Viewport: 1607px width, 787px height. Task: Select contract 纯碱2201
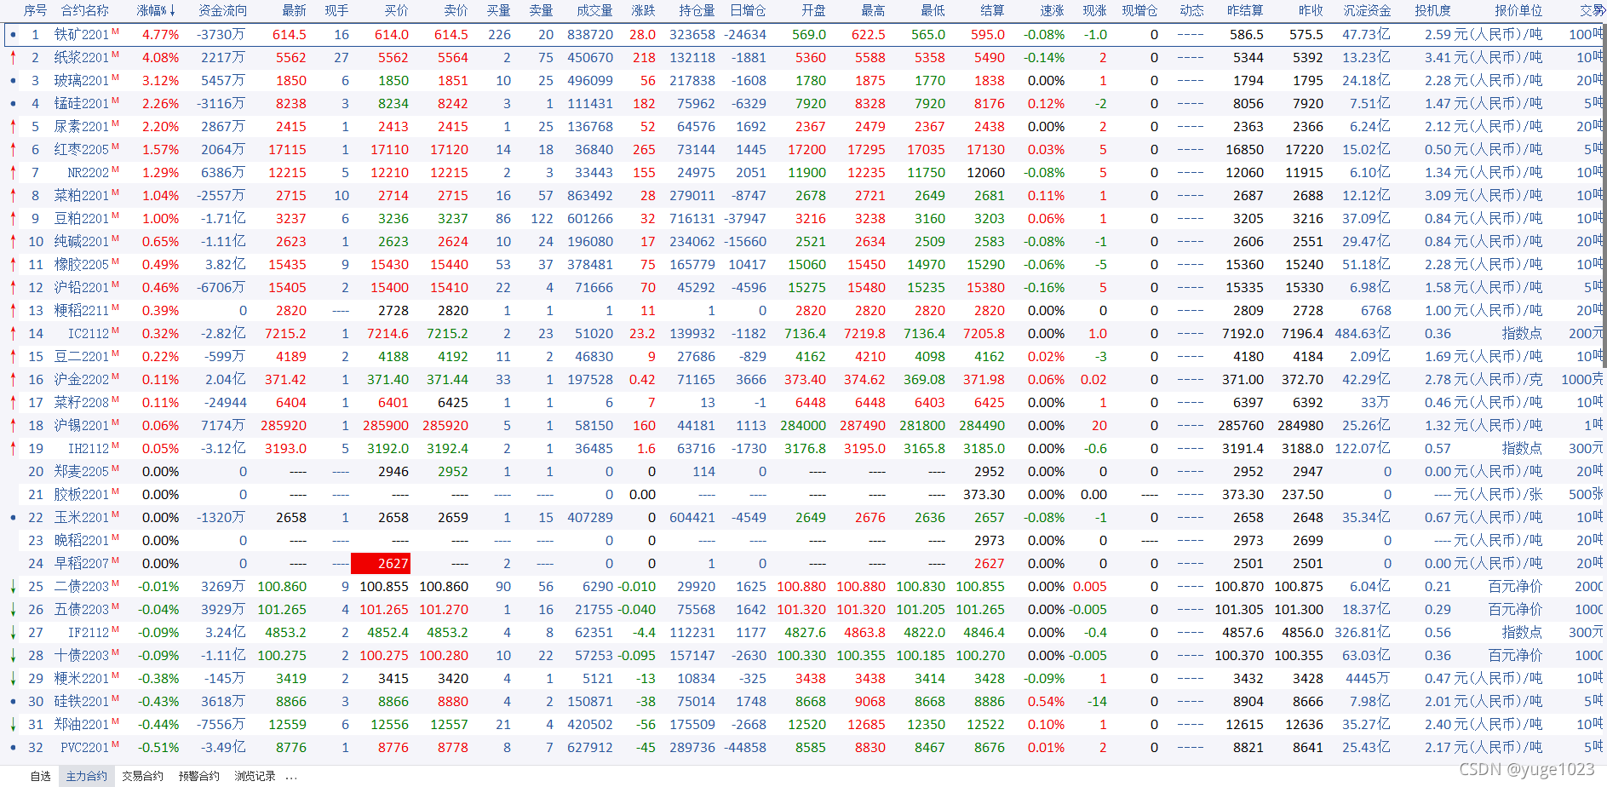[82, 242]
